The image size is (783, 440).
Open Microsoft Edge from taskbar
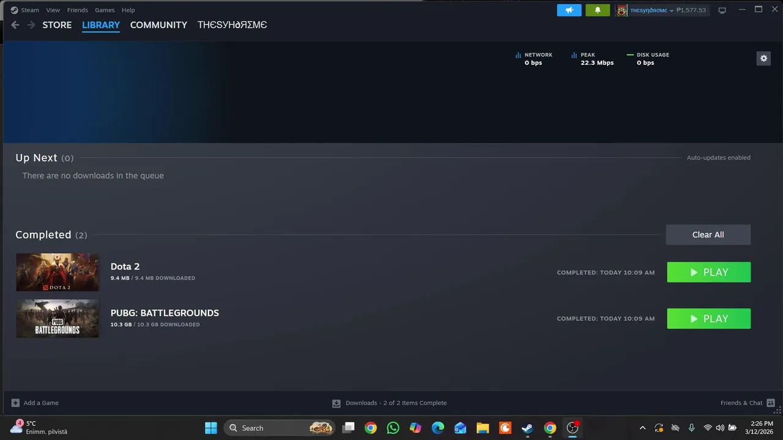pos(438,428)
